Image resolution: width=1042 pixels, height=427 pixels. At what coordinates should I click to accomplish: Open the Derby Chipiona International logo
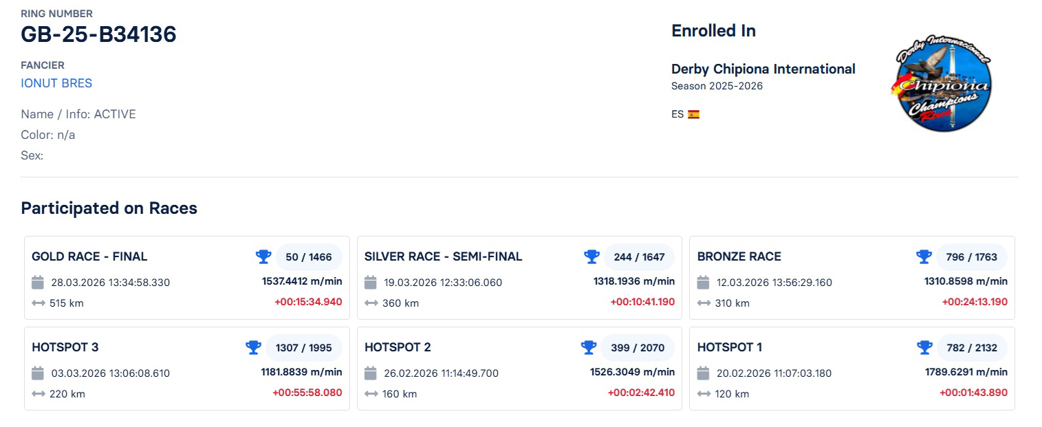click(941, 83)
